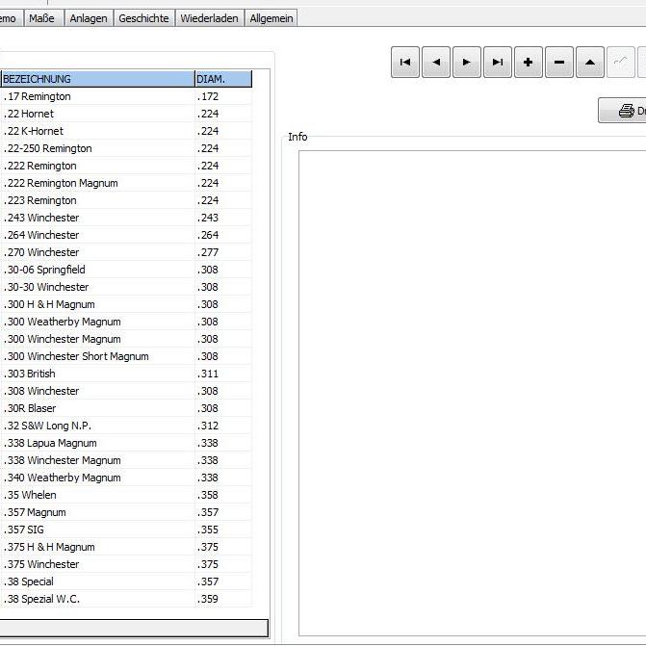646x646 pixels.
Task: Select row .17 Remington
Action: (x=126, y=96)
